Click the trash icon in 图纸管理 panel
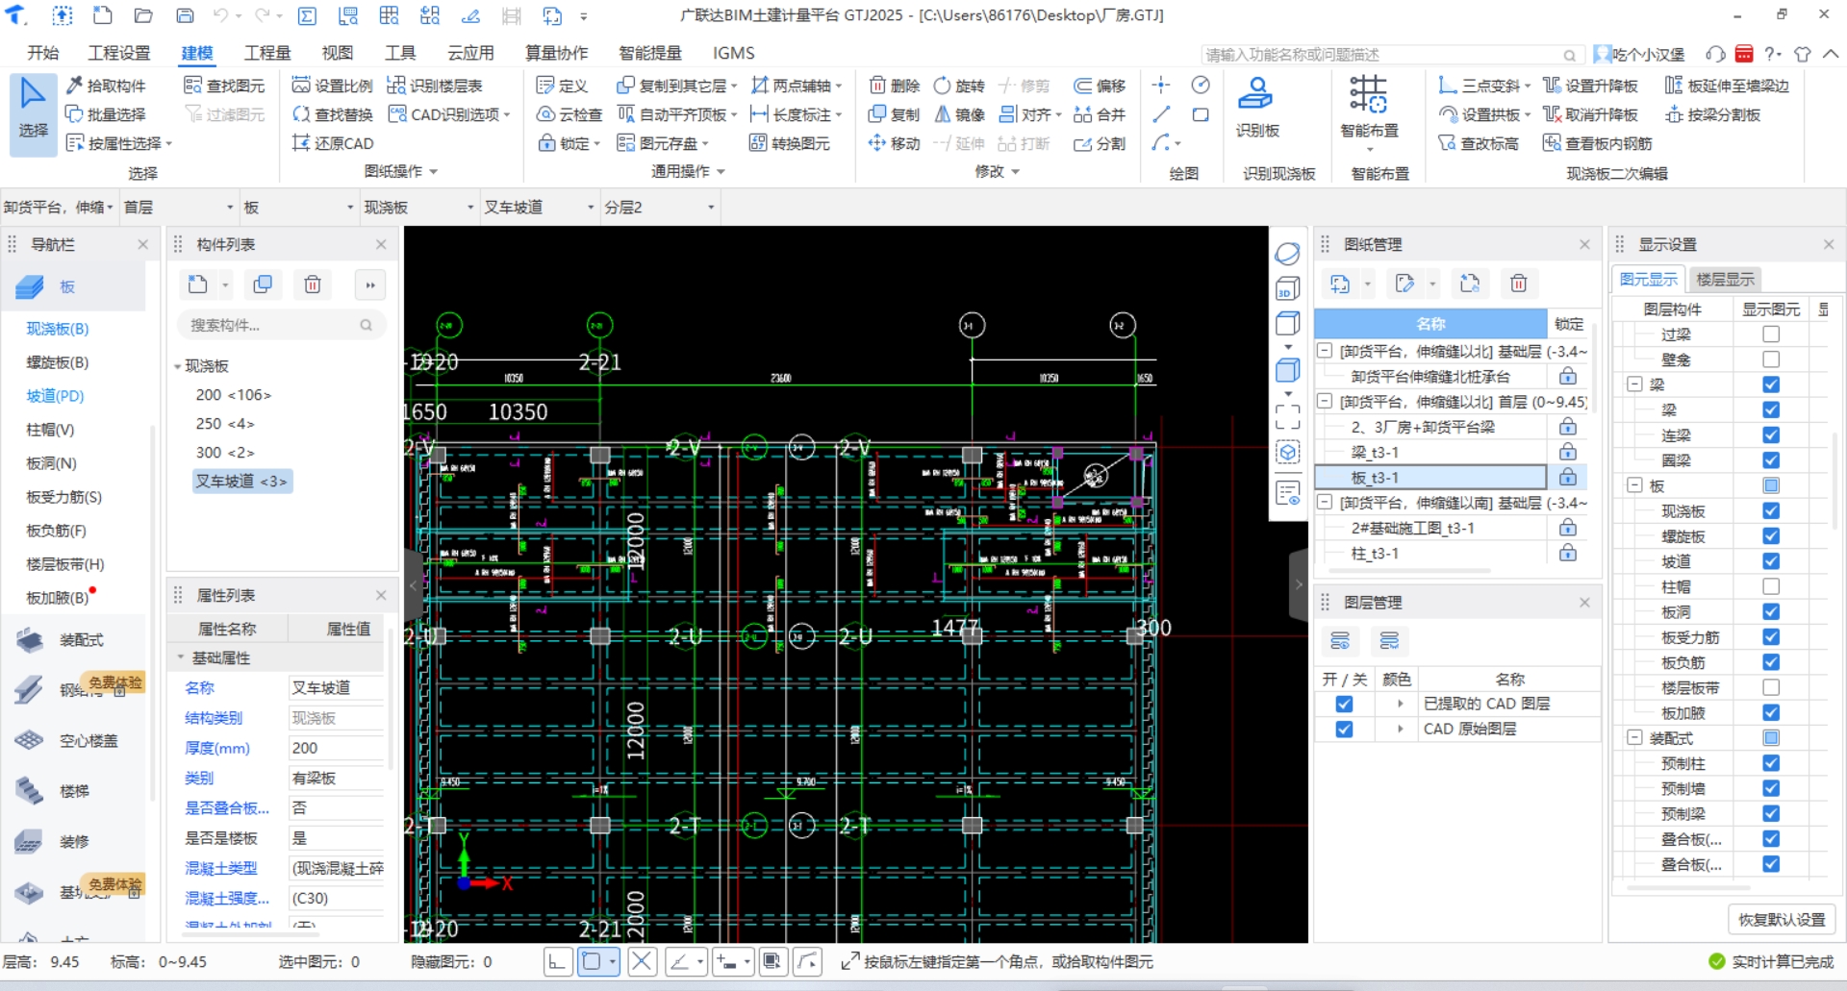Viewport: 1847px width, 991px height. (x=1518, y=284)
